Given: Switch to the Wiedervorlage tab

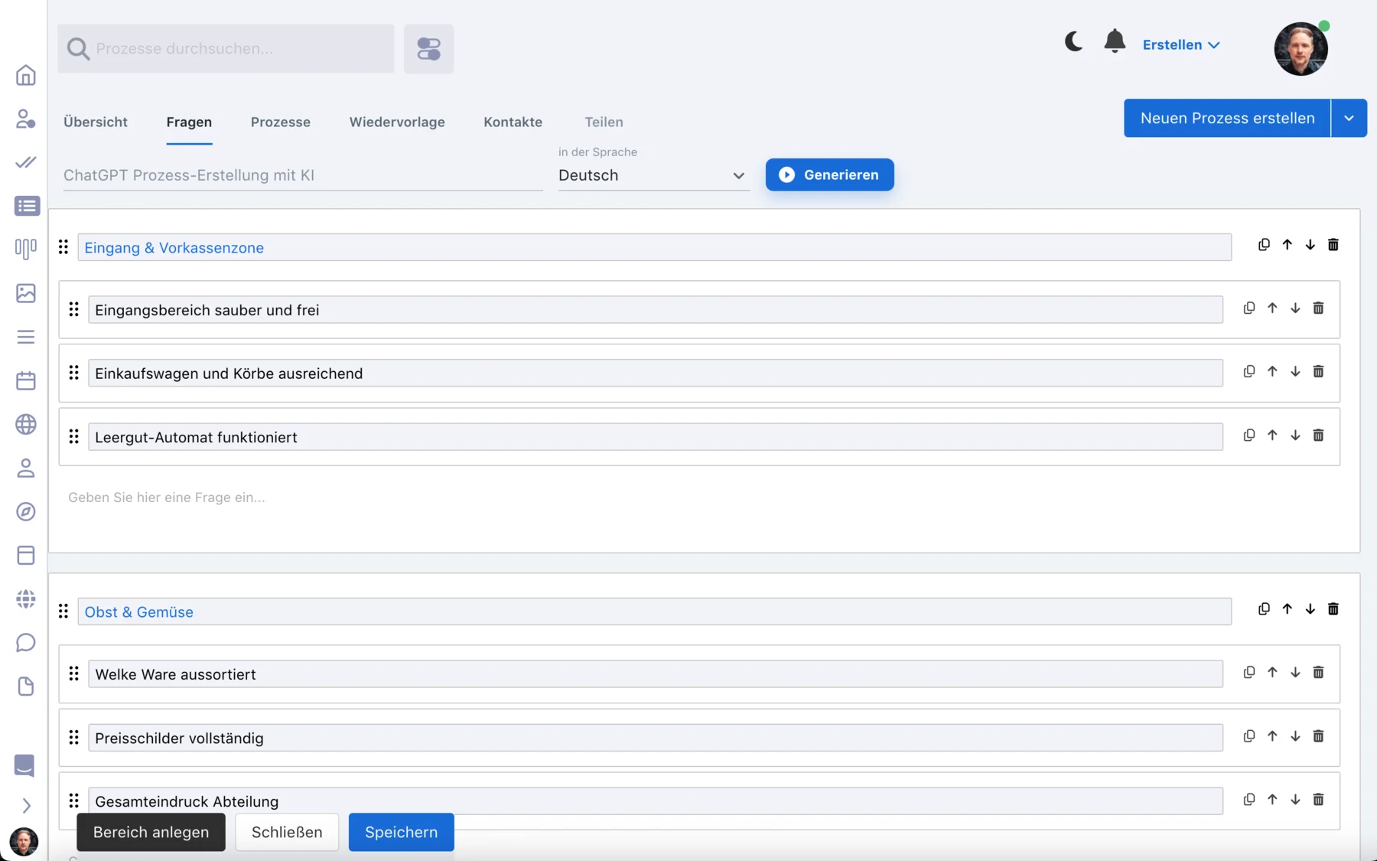Looking at the screenshot, I should (397, 122).
